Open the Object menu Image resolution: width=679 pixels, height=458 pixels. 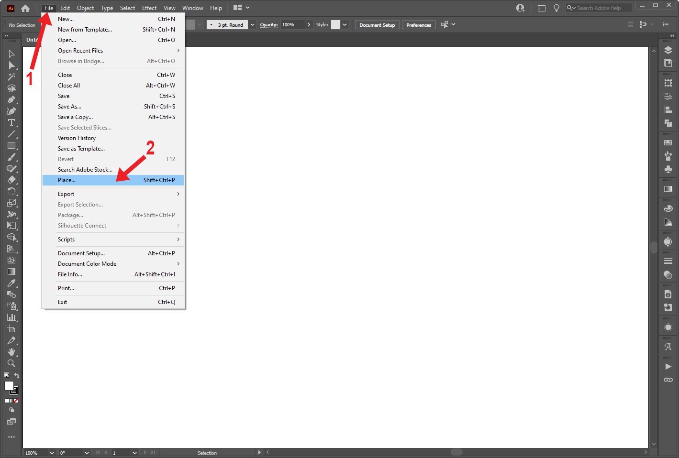(86, 8)
